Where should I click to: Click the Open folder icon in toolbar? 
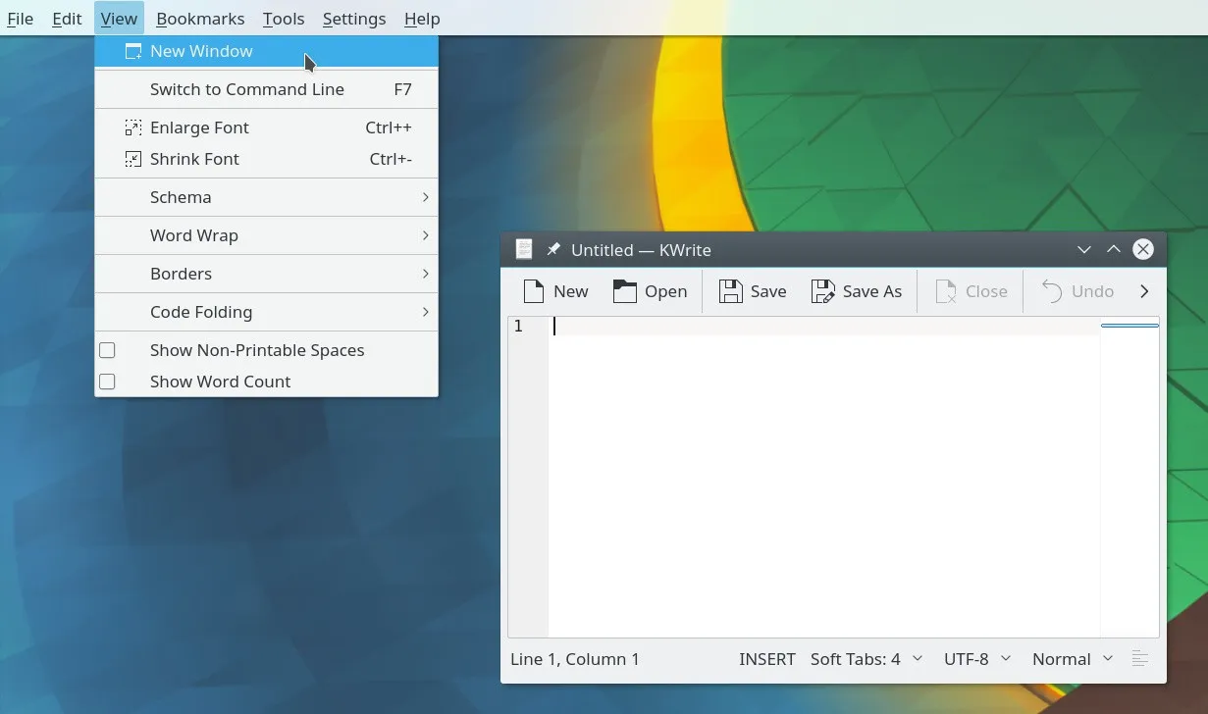tap(625, 291)
